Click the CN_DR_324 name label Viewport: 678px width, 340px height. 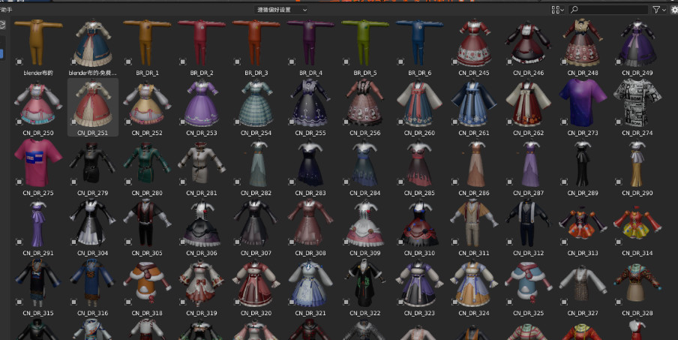coord(474,314)
